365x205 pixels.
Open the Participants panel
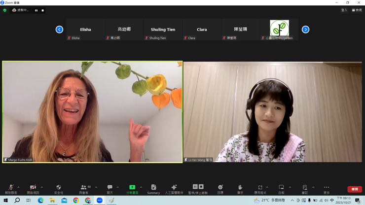tap(83, 188)
